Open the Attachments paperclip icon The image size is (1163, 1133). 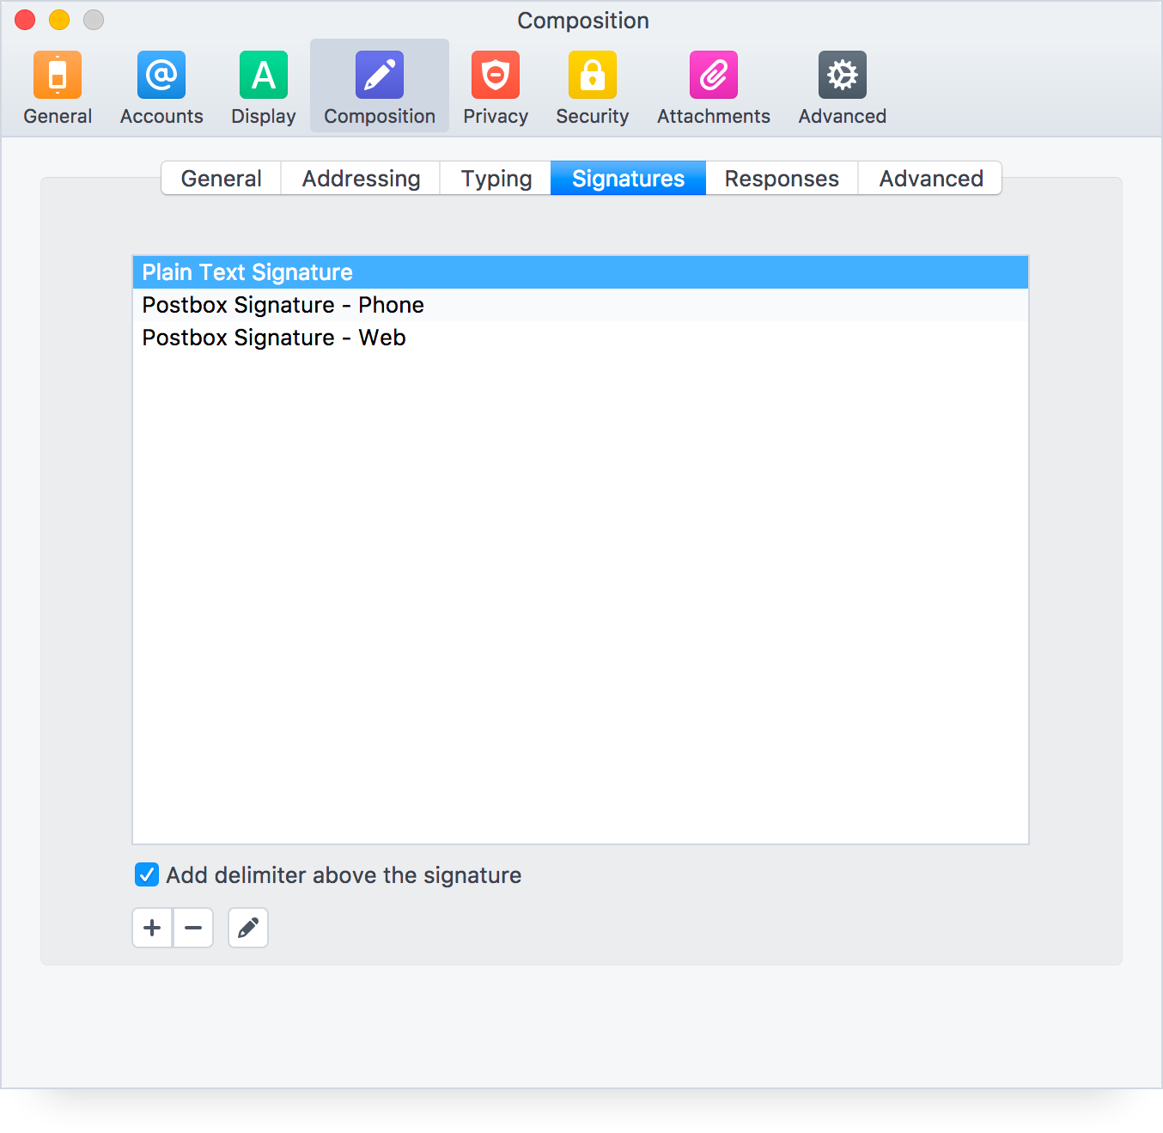(713, 76)
